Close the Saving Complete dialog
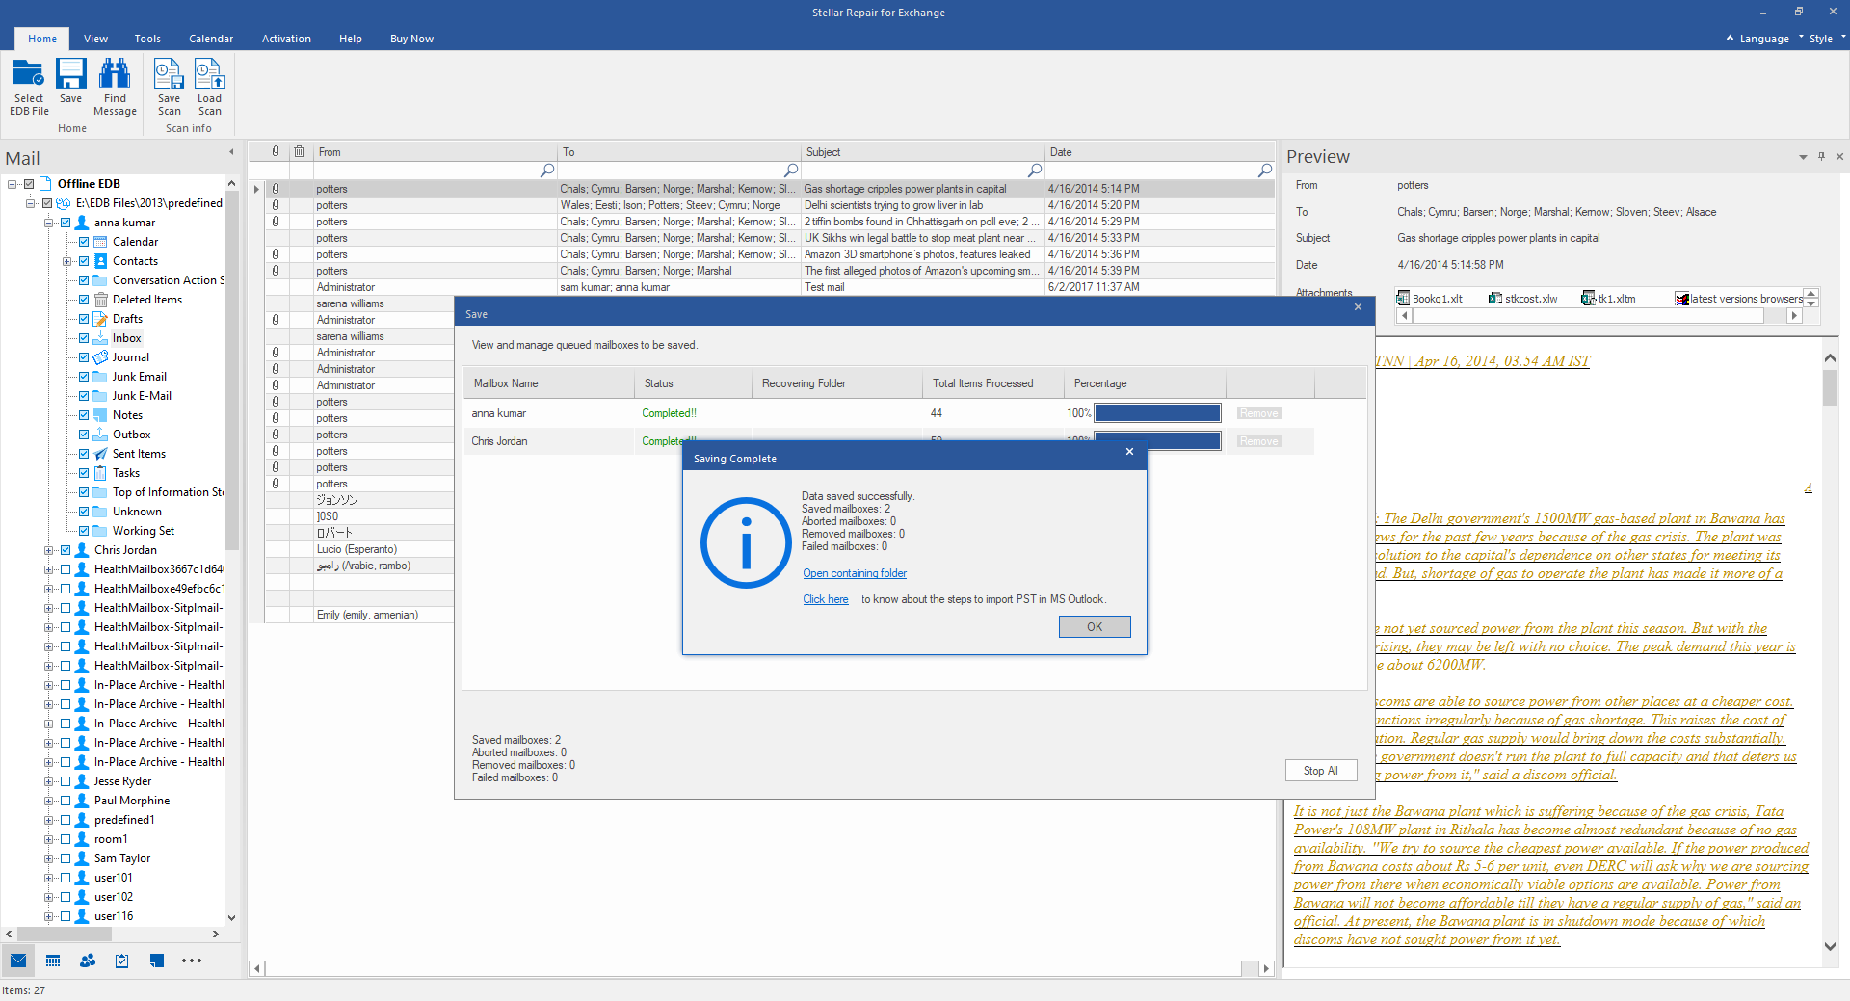 click(x=1129, y=452)
